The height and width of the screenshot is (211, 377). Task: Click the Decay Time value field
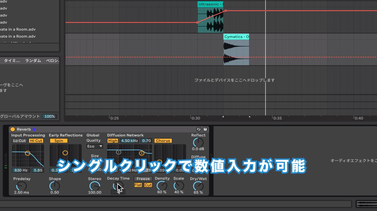[x=118, y=192]
